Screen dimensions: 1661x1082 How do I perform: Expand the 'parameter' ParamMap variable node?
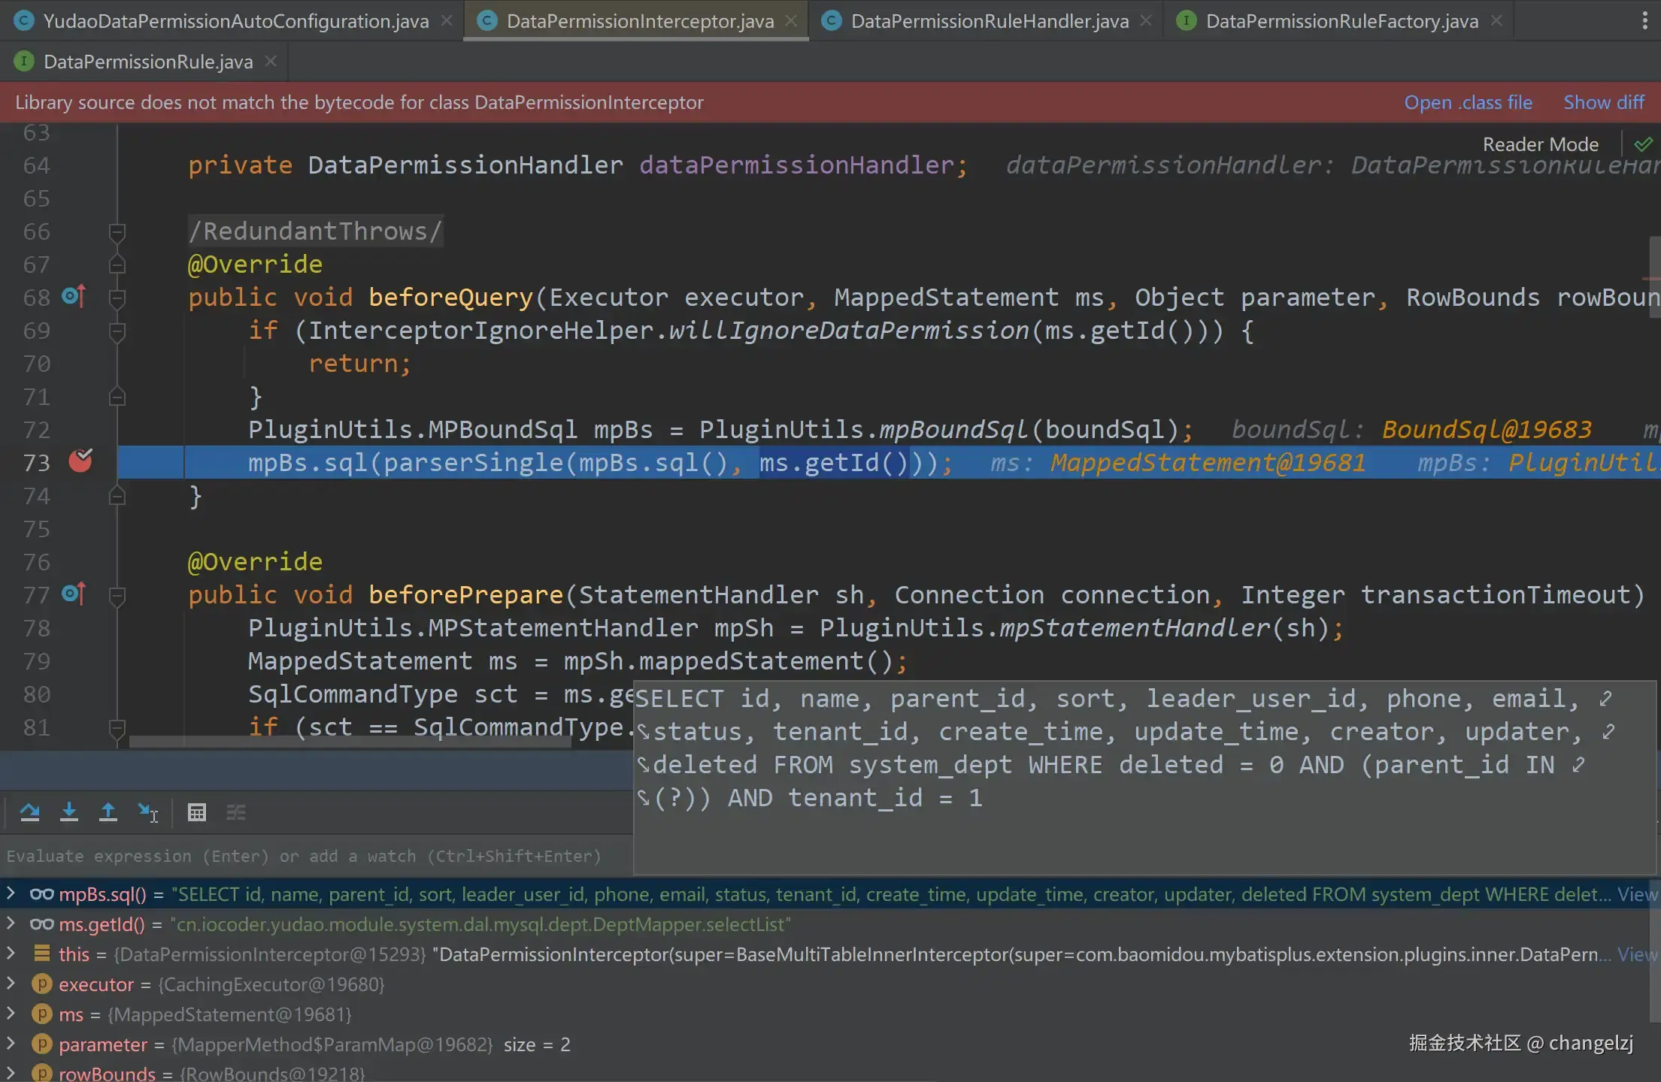11,1044
